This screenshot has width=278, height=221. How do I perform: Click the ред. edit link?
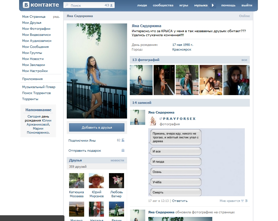56,17
